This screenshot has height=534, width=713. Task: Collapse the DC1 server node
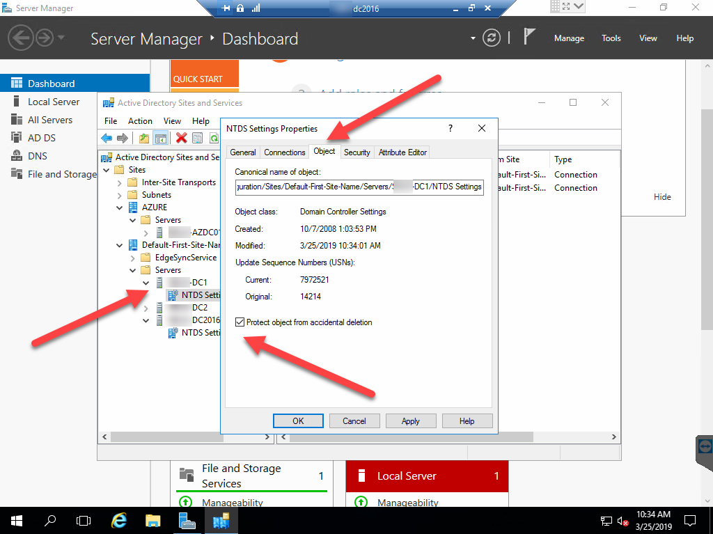pos(146,283)
